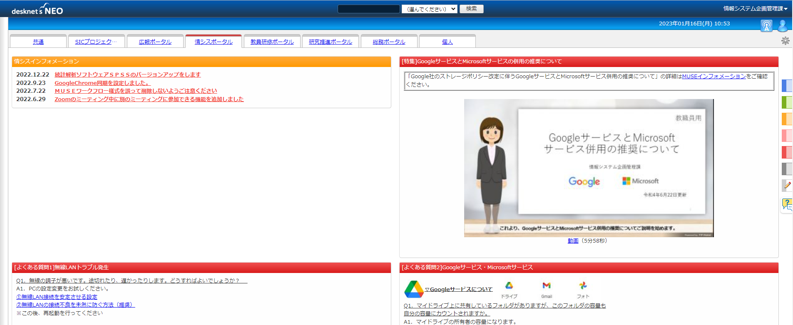Screen dimensions: 793x325
Task: Expand the ▽Googleサービスについて section
Action: click(x=458, y=289)
